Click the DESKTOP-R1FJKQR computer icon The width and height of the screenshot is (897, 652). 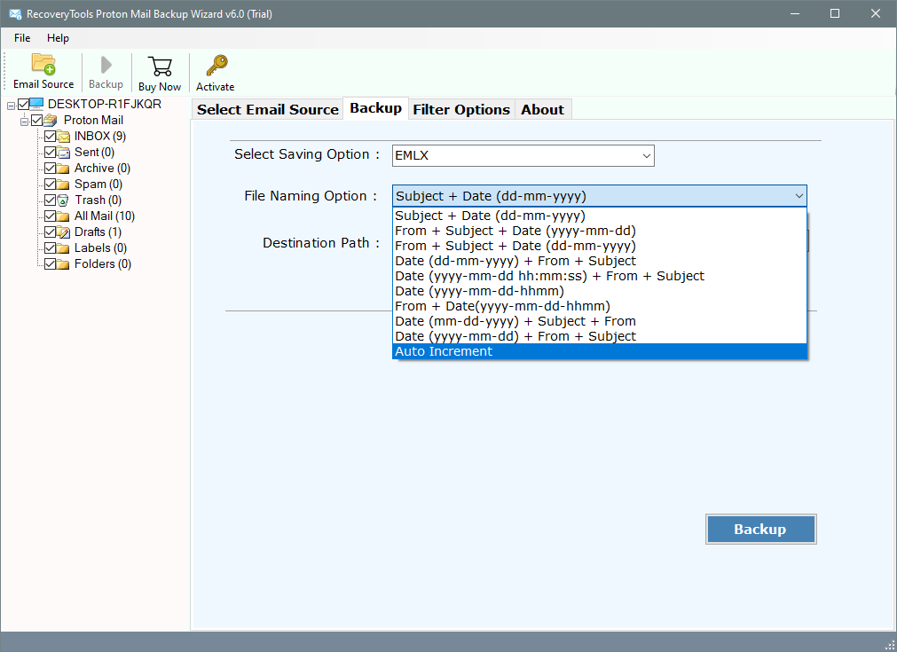click(36, 104)
